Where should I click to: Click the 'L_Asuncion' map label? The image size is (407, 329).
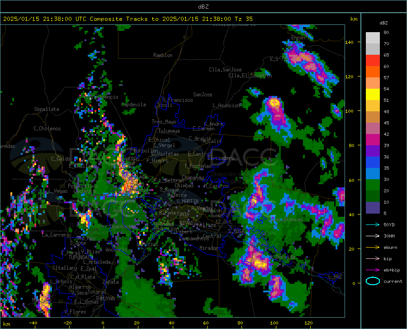(x=226, y=105)
